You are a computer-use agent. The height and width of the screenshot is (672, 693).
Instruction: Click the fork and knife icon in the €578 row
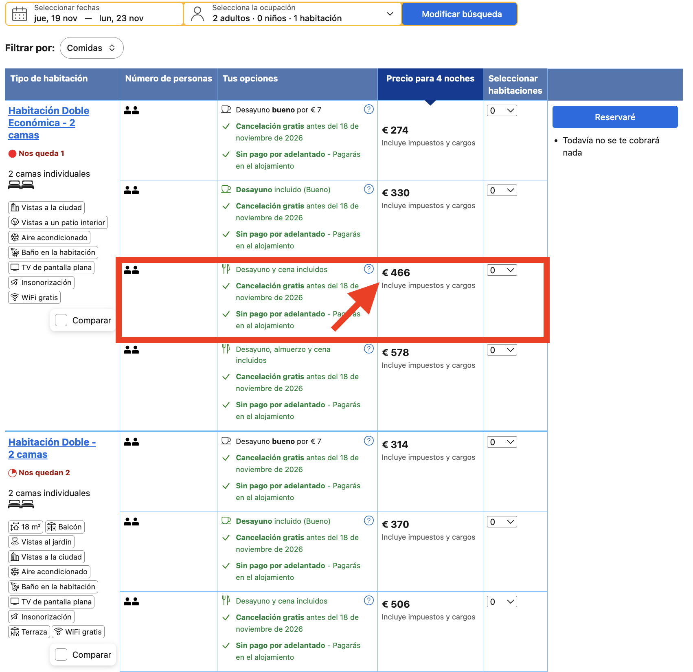pos(226,349)
